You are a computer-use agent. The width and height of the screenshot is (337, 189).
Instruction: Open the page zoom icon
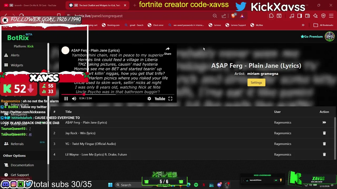pos(215,16)
